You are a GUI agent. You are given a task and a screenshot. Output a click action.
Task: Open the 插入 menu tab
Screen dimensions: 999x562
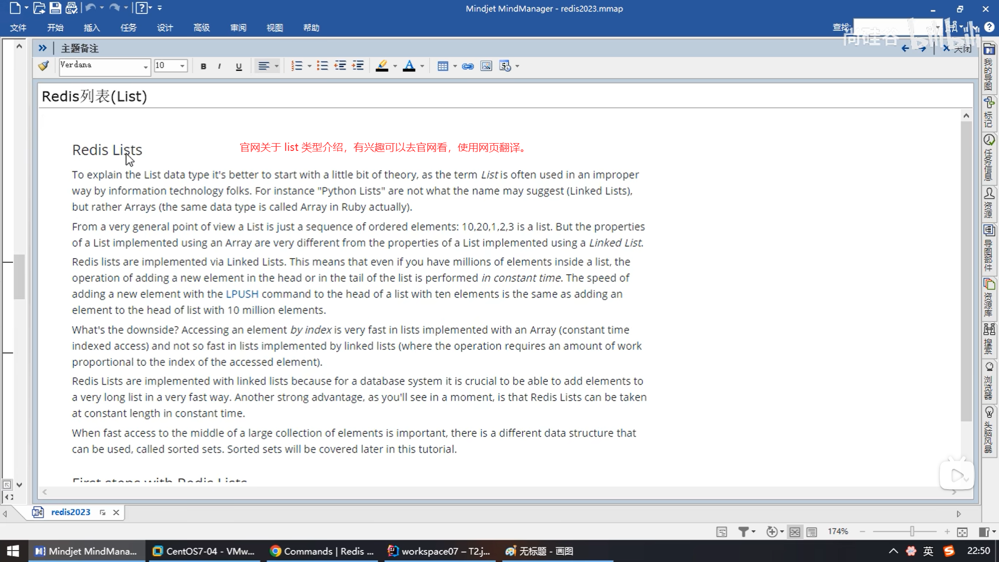pos(92,28)
